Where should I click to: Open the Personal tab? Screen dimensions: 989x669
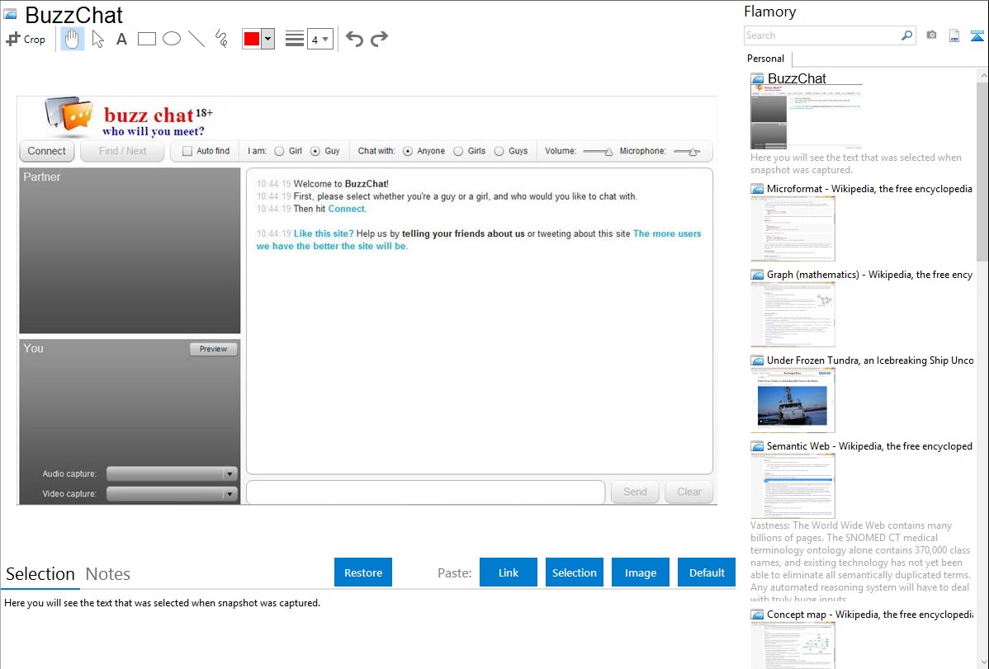[x=766, y=59]
